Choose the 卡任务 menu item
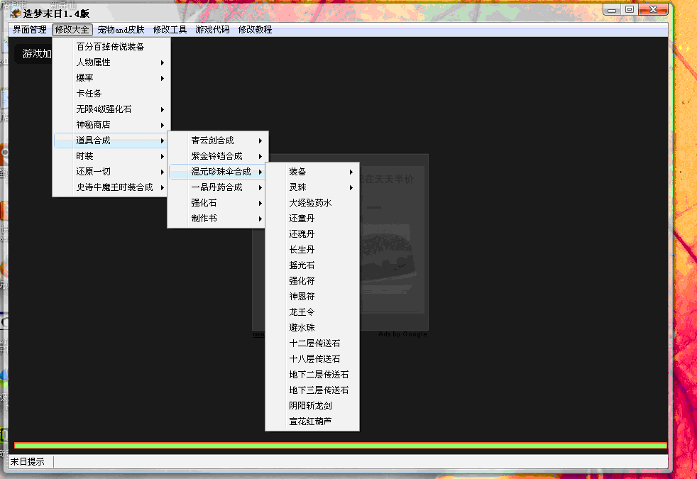Screen dimensions: 697x479 point(89,94)
